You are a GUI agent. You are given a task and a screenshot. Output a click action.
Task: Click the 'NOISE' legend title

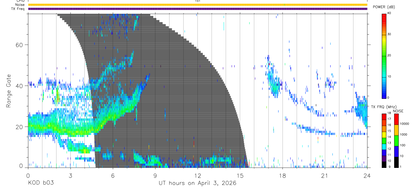[x=398, y=111]
